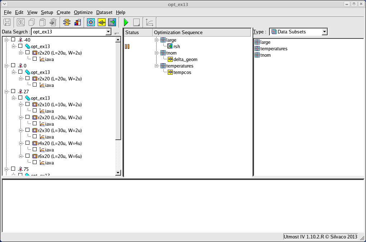Click the yellow tempcos optimization icon
Screen dimensions: 366x242
[x=170, y=72]
